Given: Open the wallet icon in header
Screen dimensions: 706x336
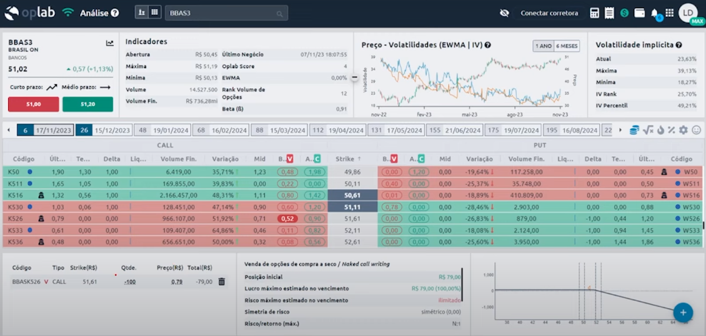Looking at the screenshot, I should (639, 13).
